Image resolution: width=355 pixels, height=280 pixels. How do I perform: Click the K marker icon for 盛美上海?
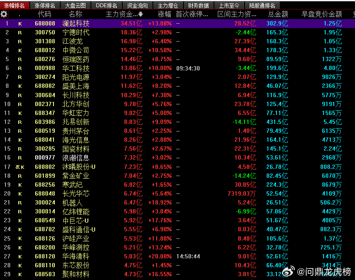[x=20, y=86]
